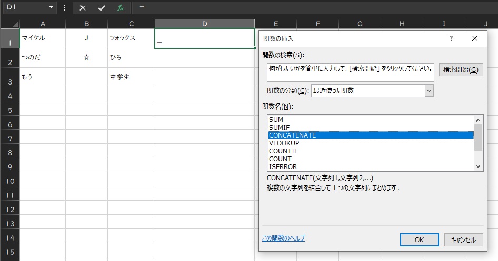Image resolution: width=498 pixels, height=261 pixels.
Task: Select column E header
Action: pyautogui.click(x=276, y=24)
